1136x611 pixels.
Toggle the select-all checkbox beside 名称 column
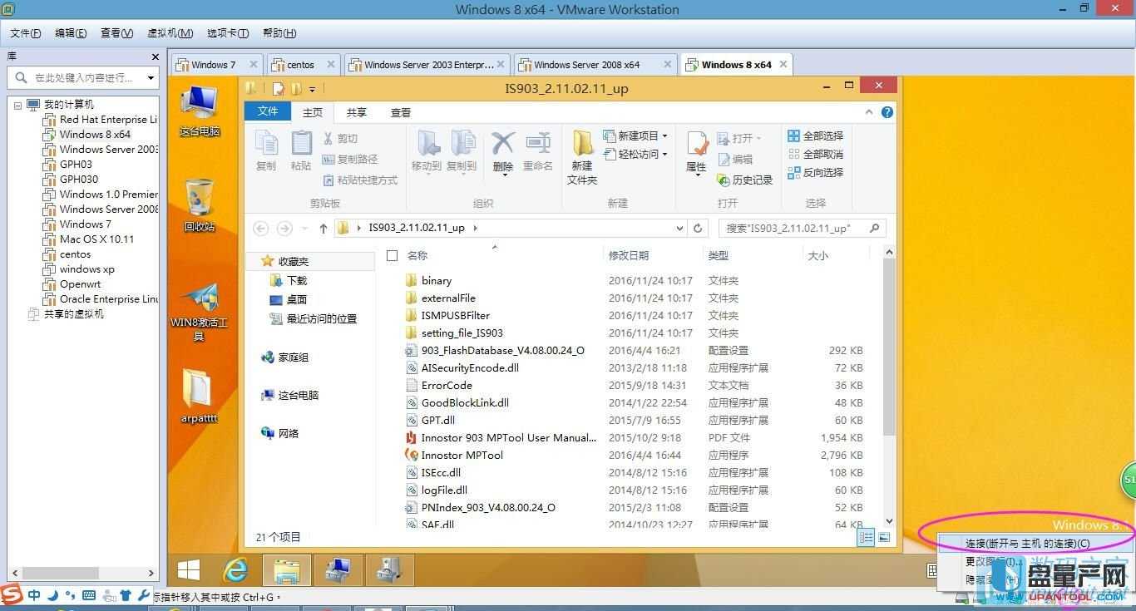pyautogui.click(x=393, y=256)
